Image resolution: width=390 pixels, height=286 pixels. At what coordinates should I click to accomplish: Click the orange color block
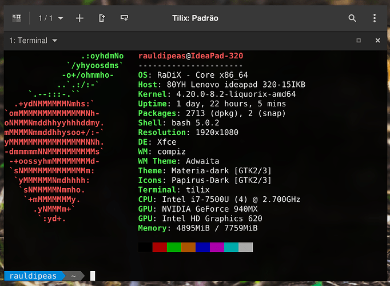[188, 247]
